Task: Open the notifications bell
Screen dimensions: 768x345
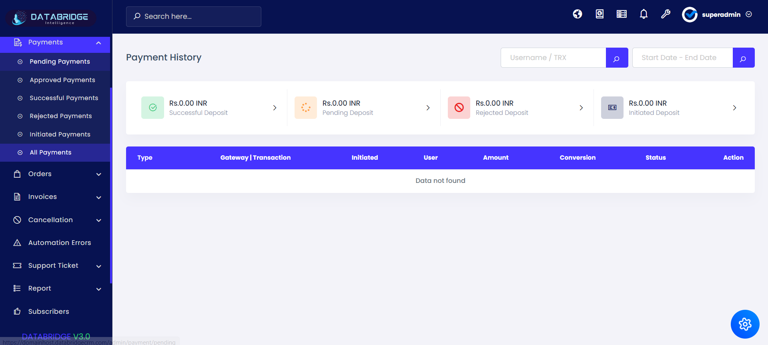Action: 644,14
